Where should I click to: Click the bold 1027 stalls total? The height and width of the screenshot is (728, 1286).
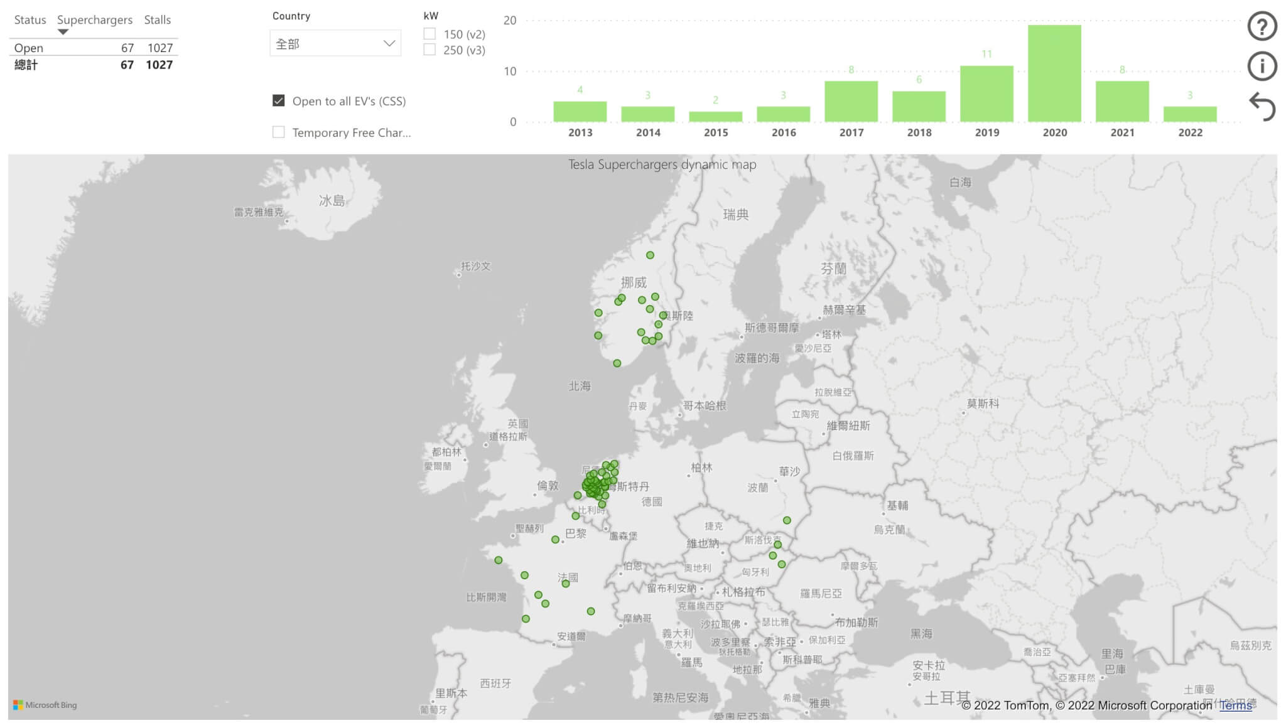[x=159, y=65]
